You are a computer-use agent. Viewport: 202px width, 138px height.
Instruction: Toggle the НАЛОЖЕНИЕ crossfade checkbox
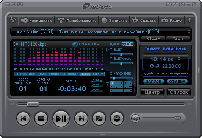(111, 73)
